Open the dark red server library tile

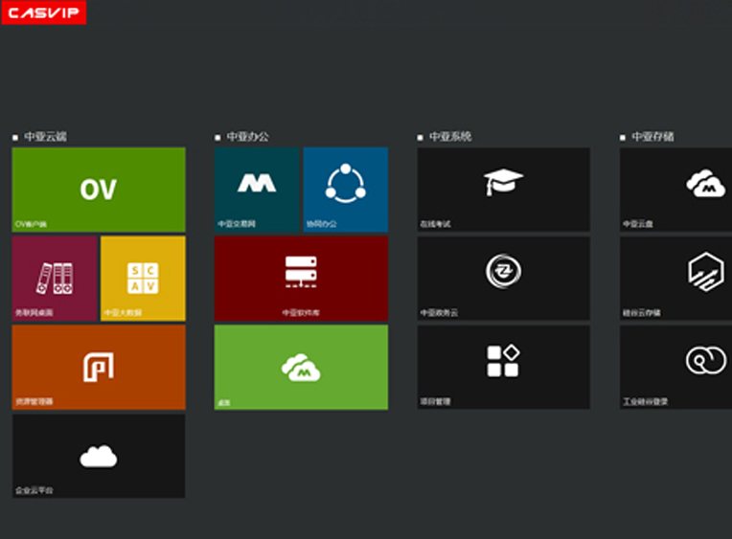pyautogui.click(x=301, y=278)
